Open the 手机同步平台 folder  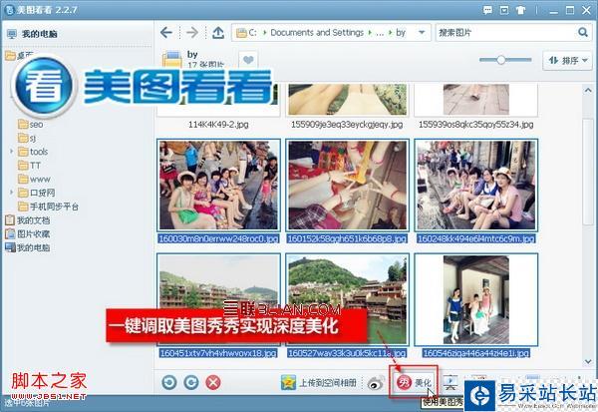pos(49,206)
